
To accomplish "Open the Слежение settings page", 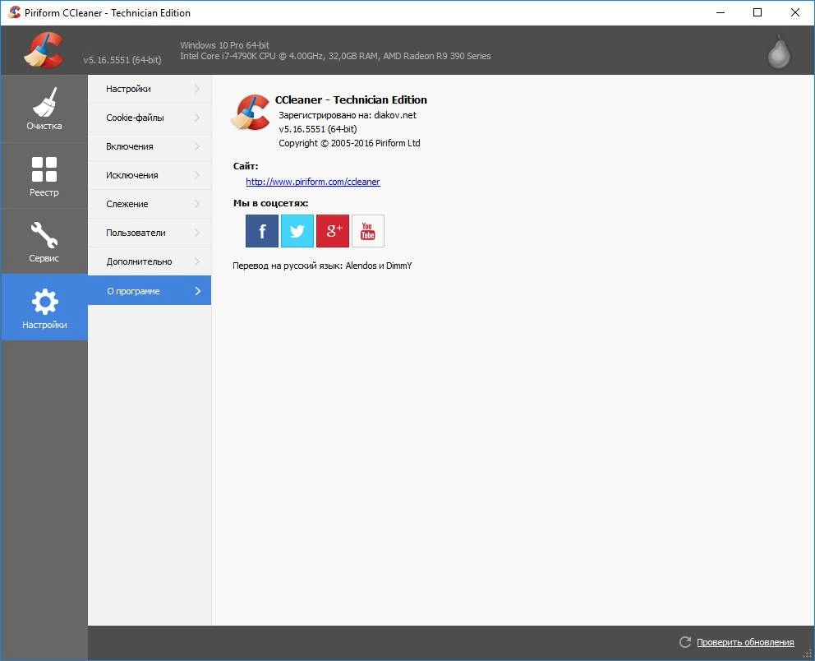I will 150,204.
